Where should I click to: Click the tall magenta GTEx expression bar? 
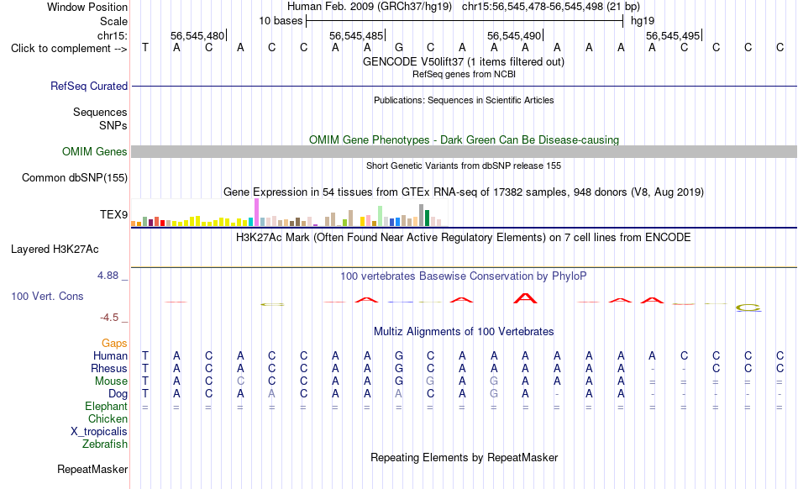[x=256, y=213]
